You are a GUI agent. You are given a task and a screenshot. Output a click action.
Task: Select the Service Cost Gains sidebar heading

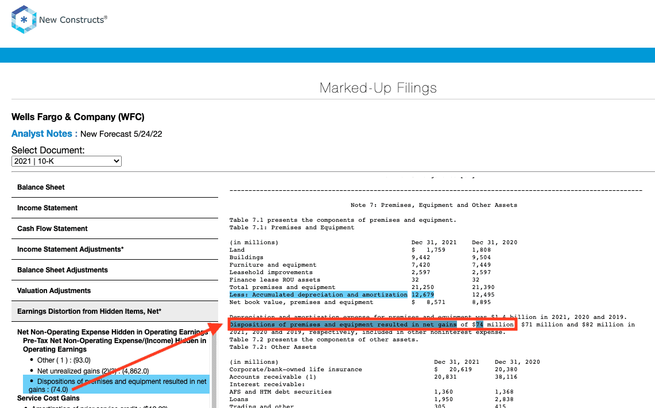[48, 398]
